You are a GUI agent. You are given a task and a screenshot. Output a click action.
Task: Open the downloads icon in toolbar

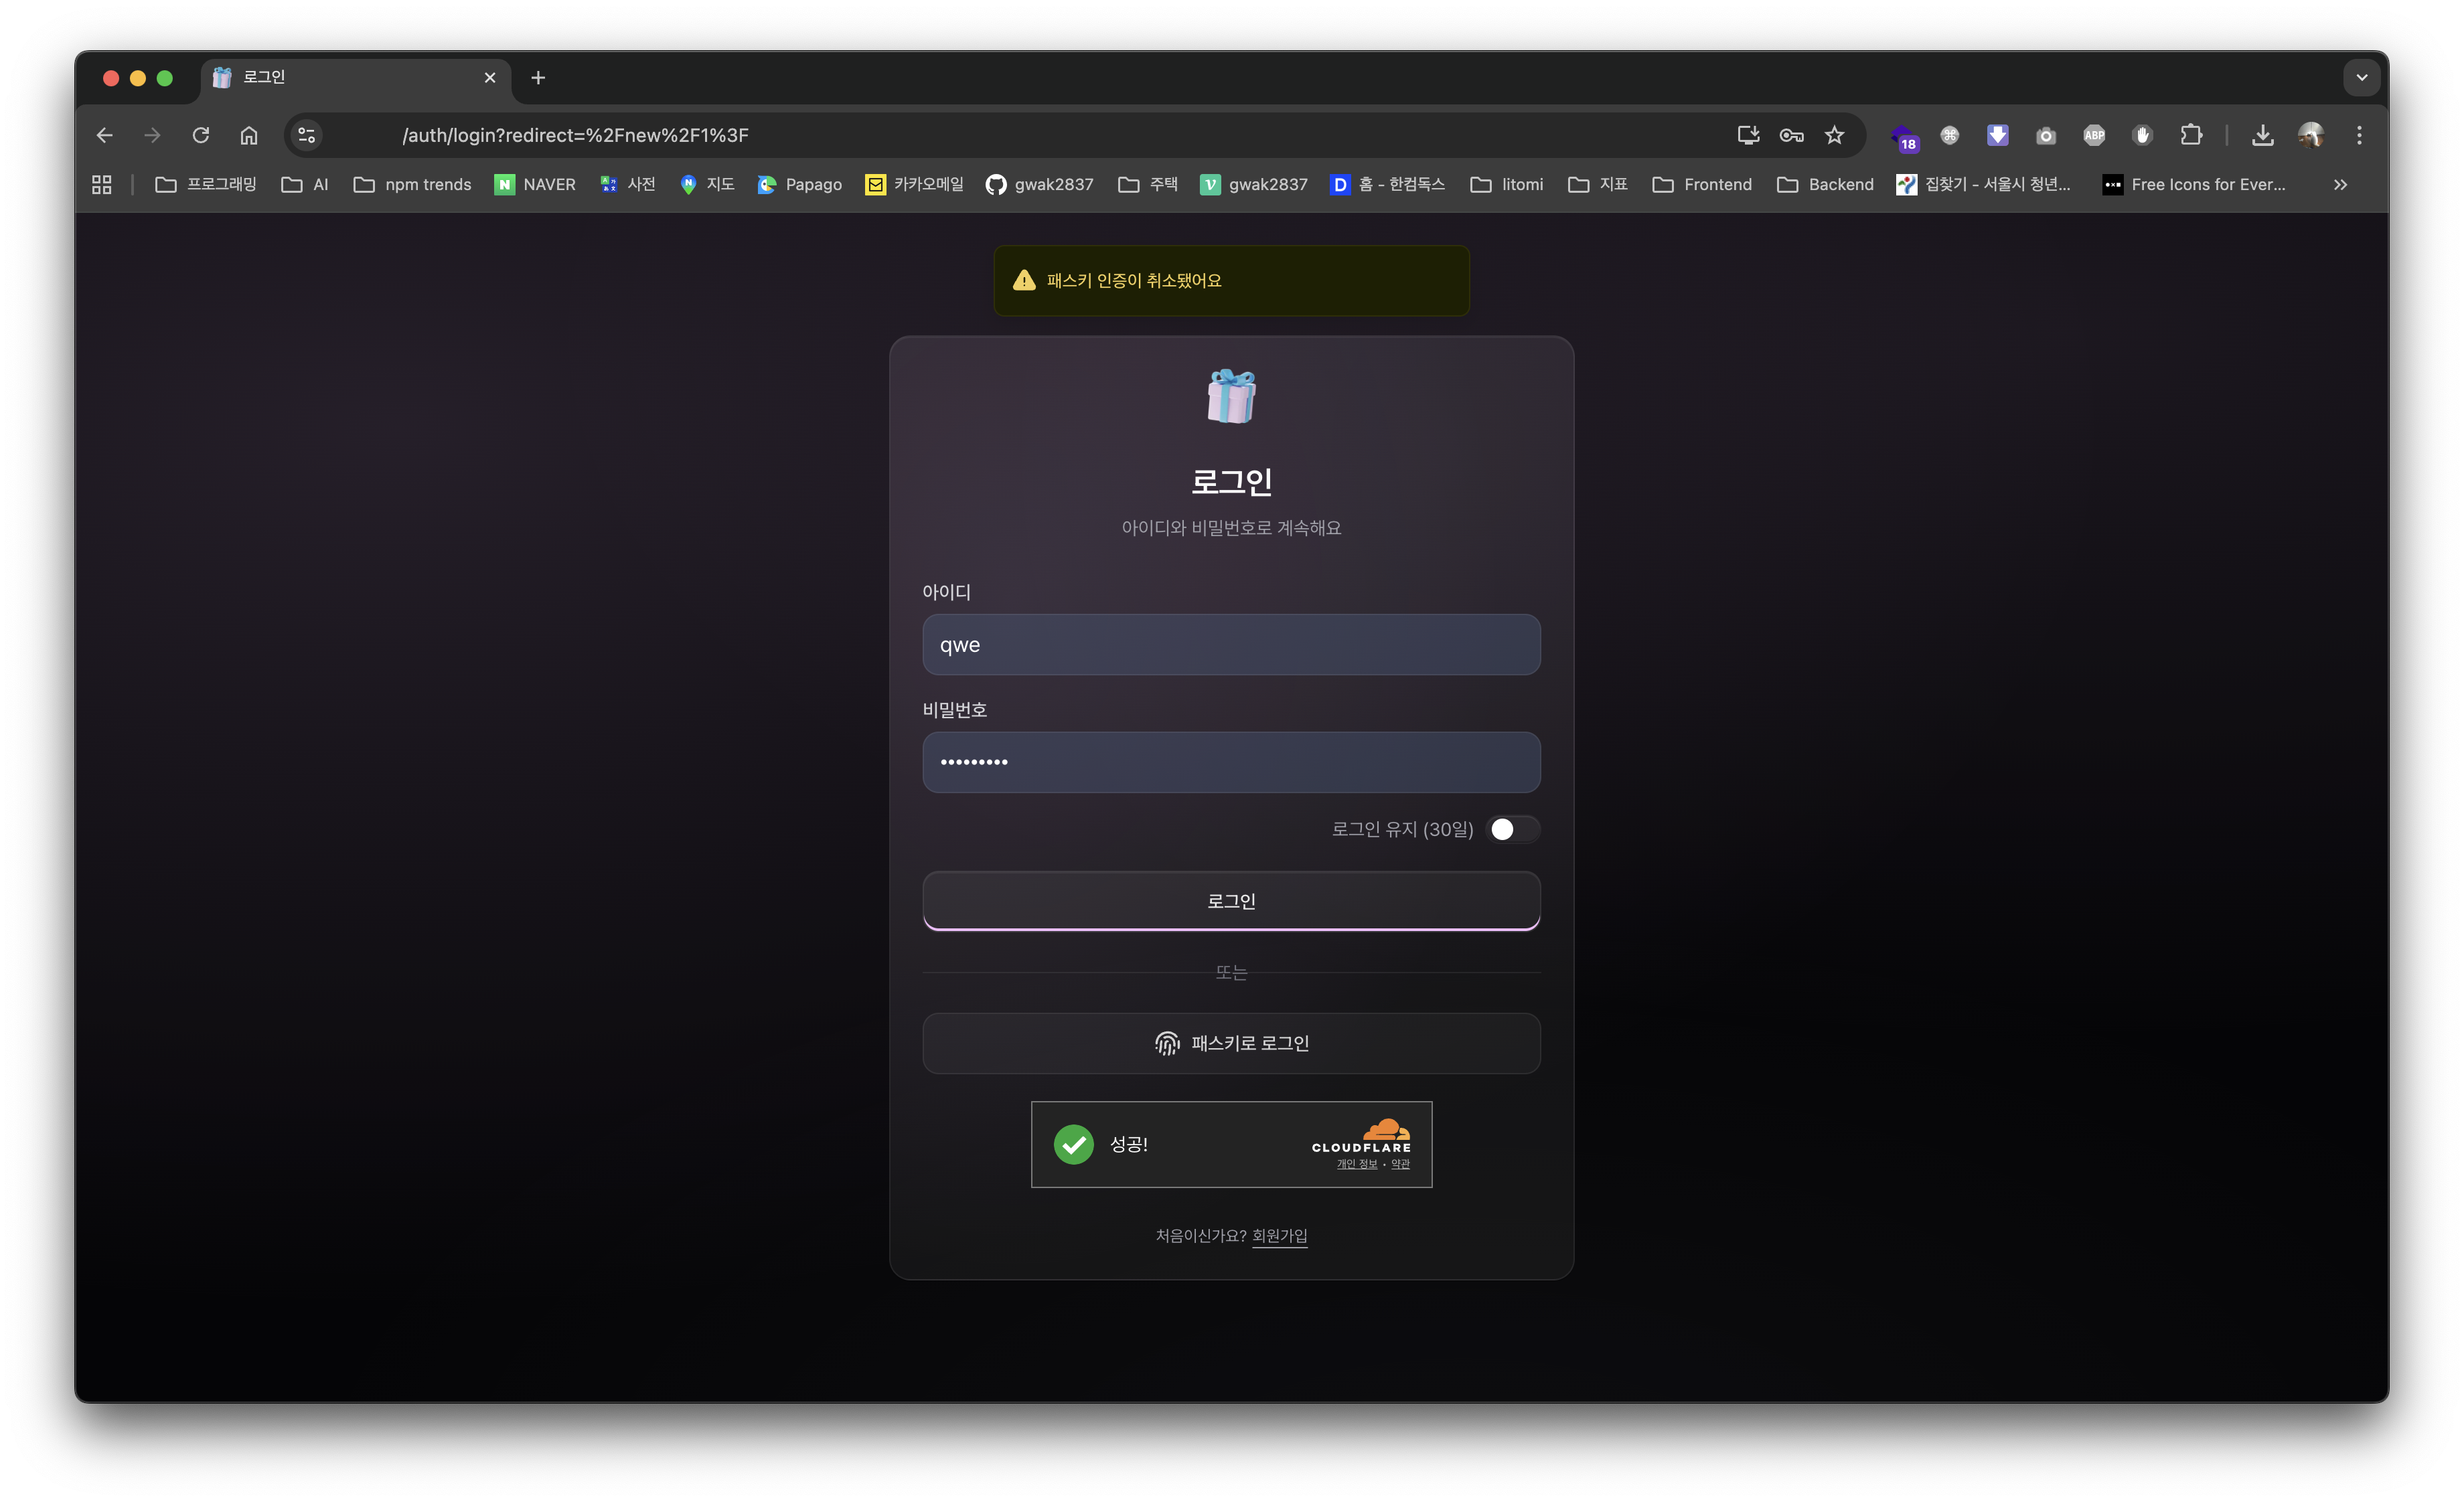(x=2262, y=135)
